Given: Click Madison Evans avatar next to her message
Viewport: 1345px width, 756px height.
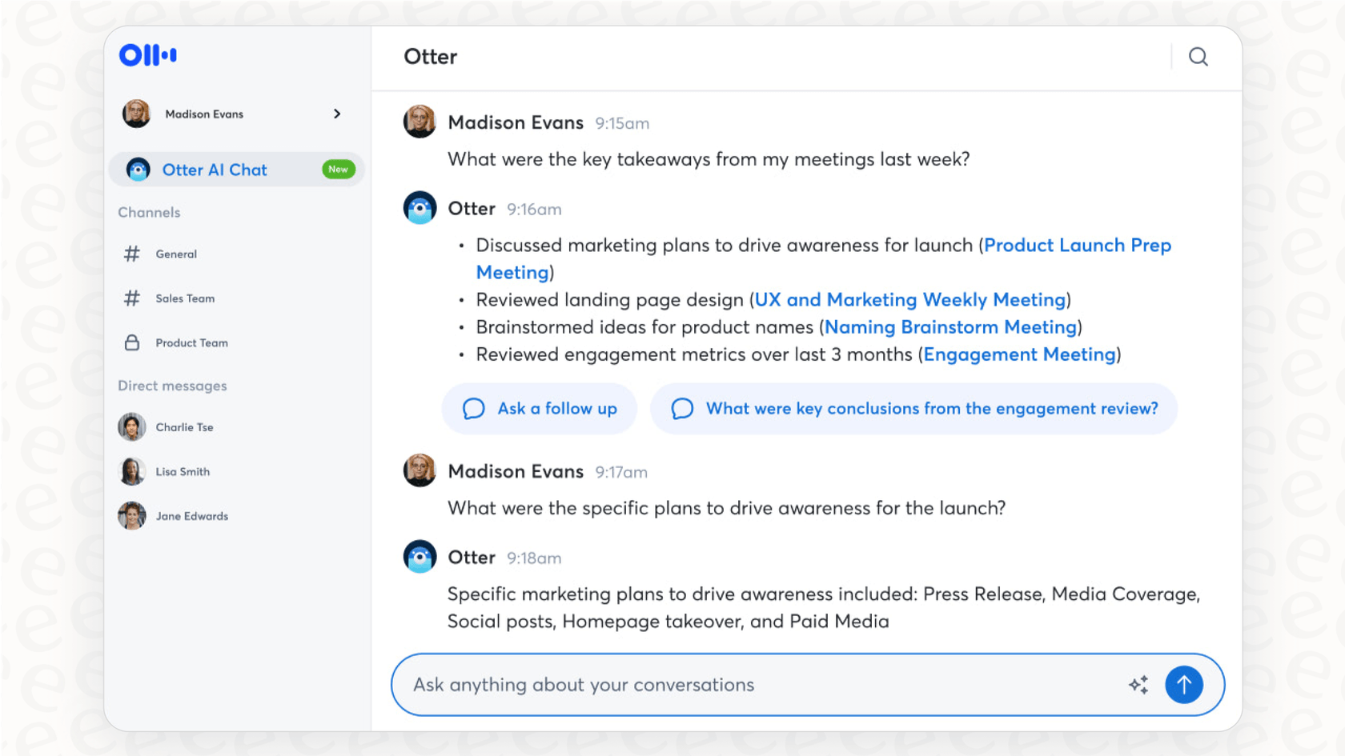Looking at the screenshot, I should tap(419, 122).
